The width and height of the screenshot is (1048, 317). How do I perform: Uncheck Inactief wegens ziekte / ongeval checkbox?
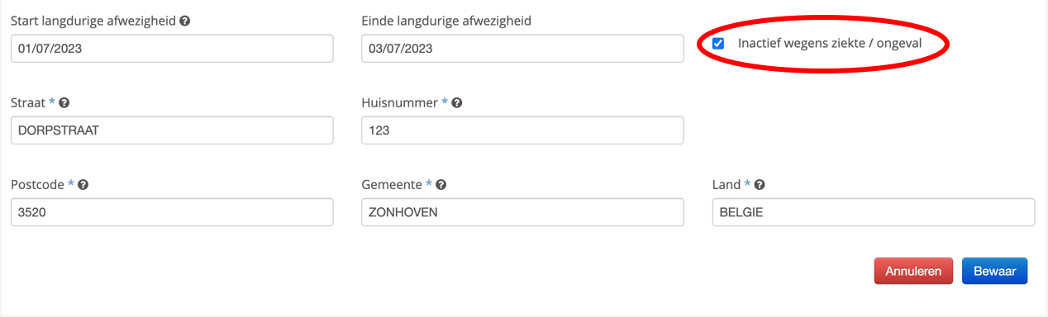point(718,43)
